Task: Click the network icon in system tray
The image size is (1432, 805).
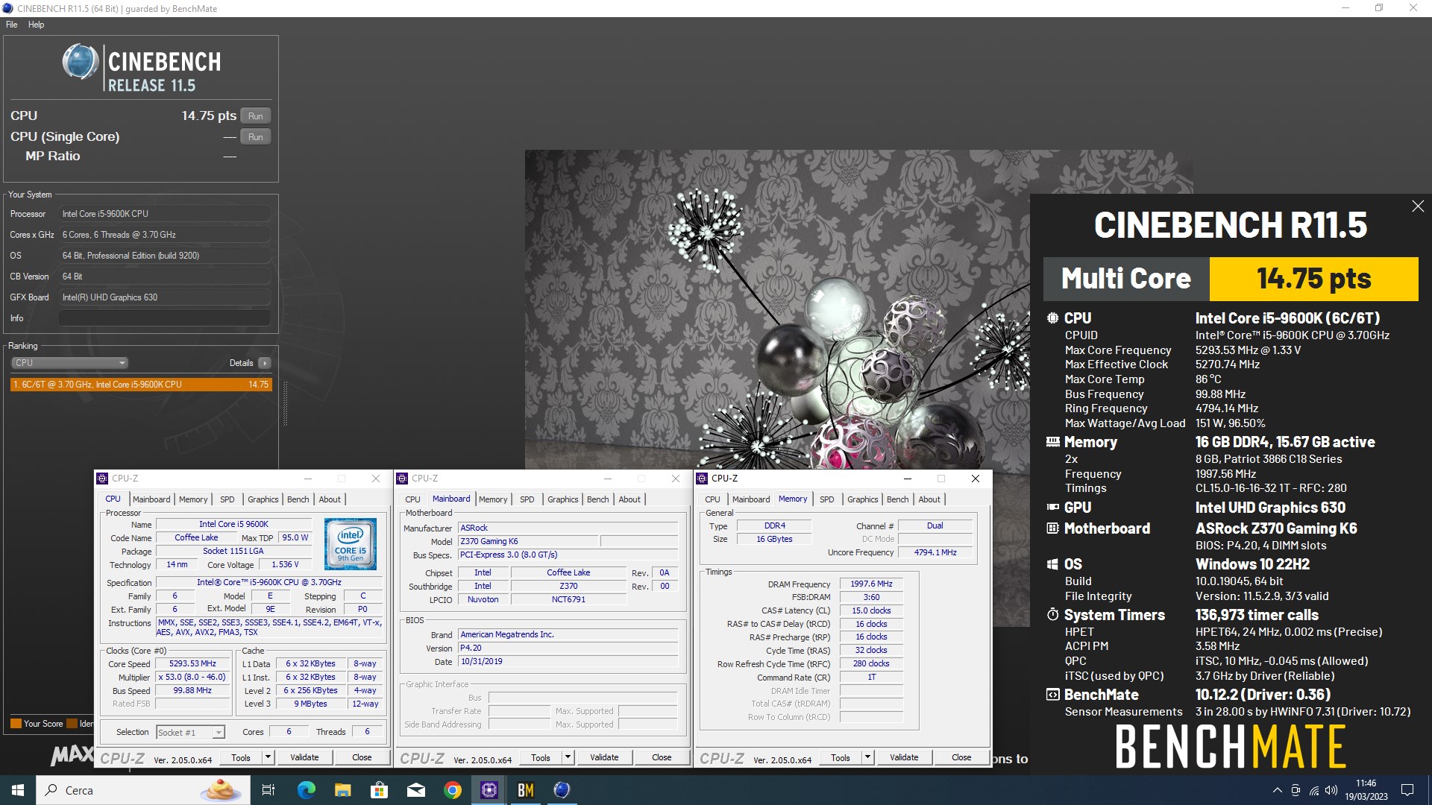Action: [1313, 790]
